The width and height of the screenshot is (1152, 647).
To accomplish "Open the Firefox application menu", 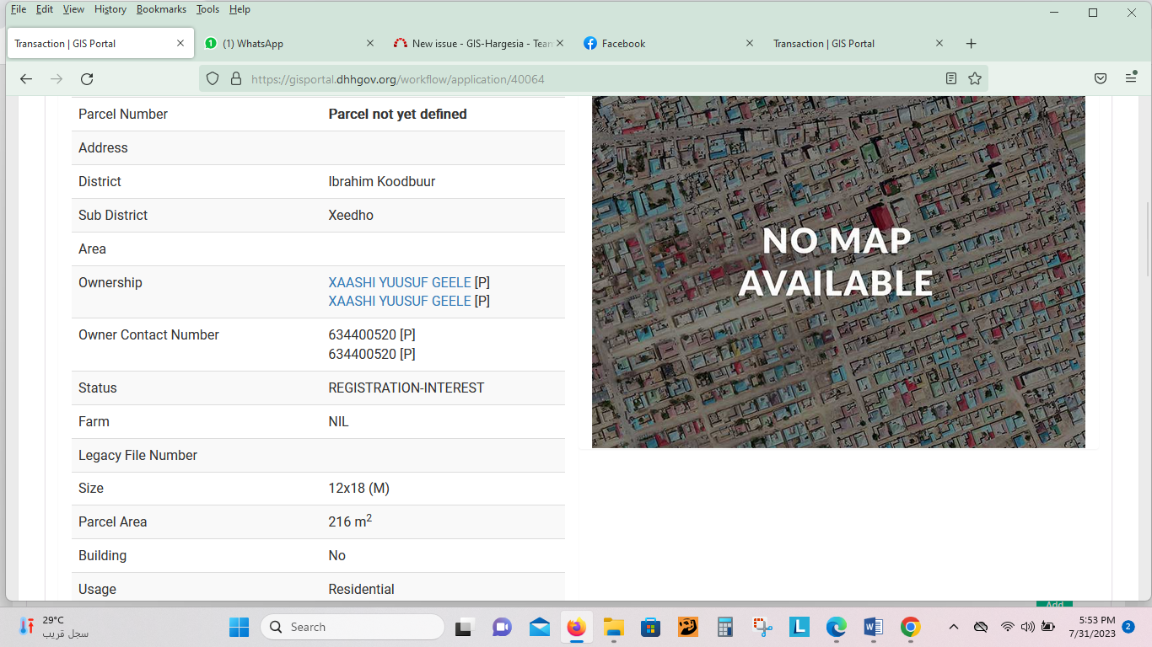I will point(1131,78).
